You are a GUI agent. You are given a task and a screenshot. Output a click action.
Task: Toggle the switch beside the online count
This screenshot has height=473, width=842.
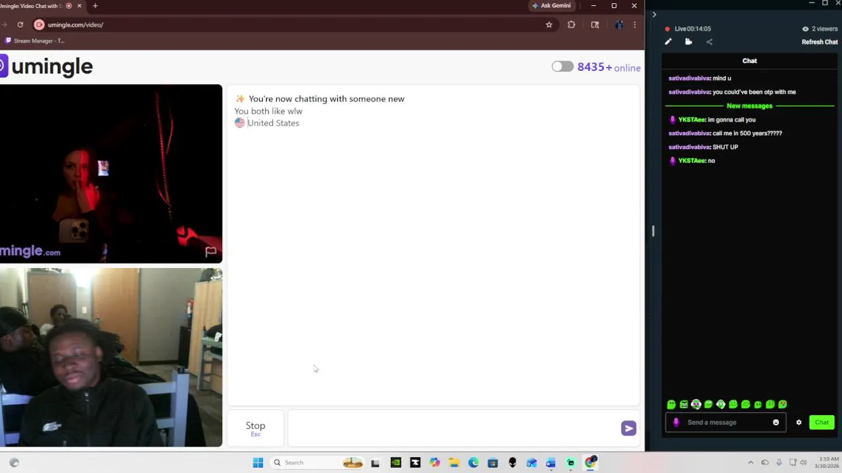[x=562, y=66]
